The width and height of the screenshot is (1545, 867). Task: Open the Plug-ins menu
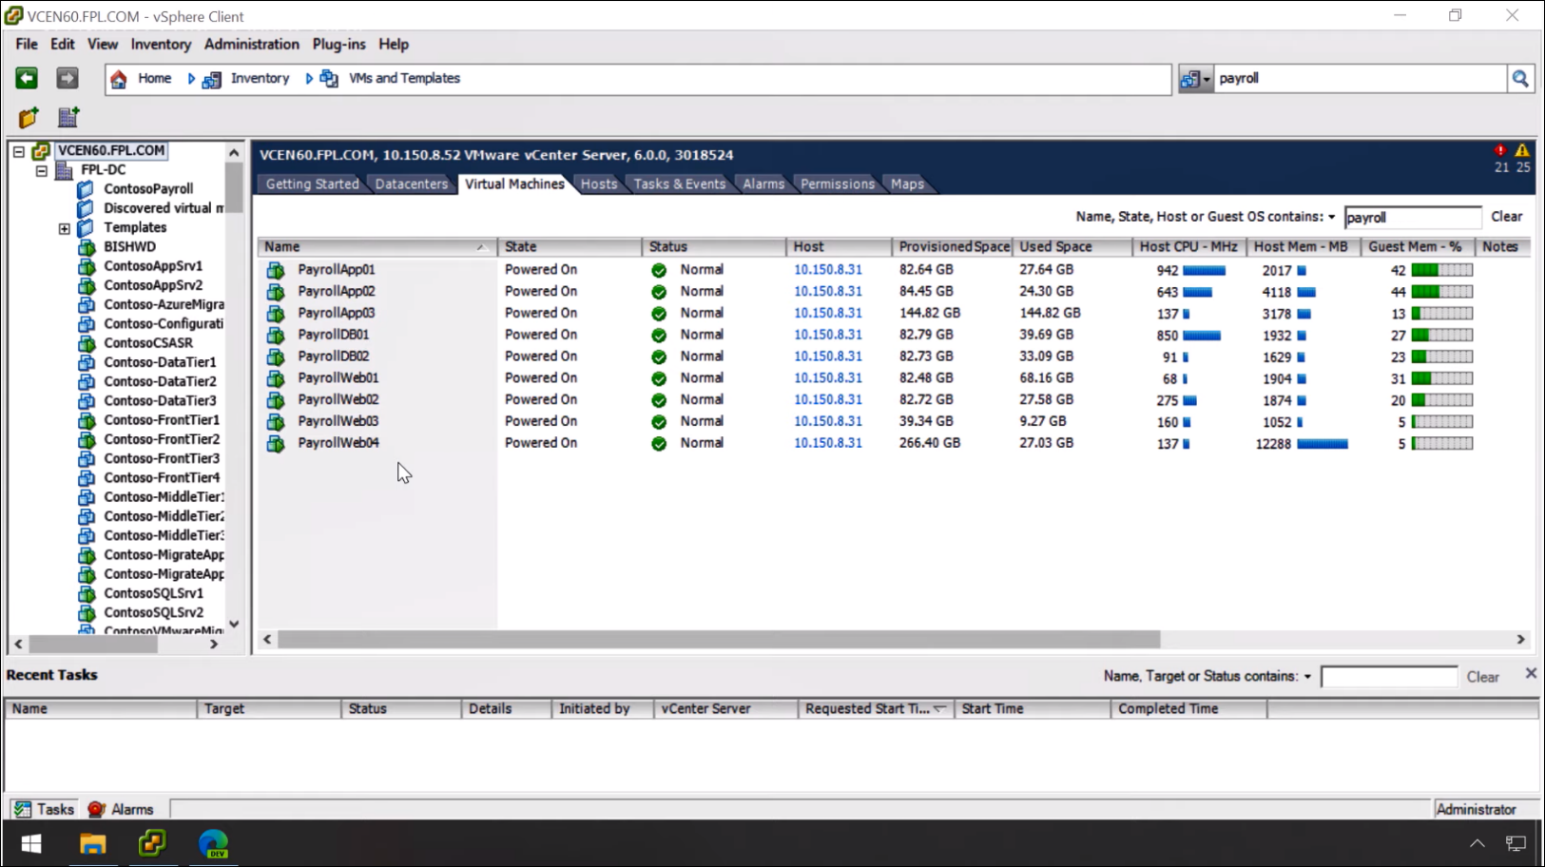(338, 44)
